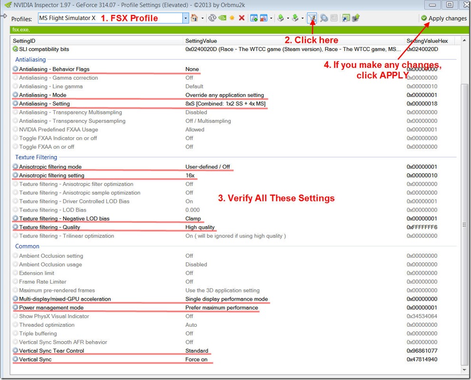Select the '16x' anisotropic filtering value
Image resolution: width=471 pixels, height=380 pixels.
190,175
